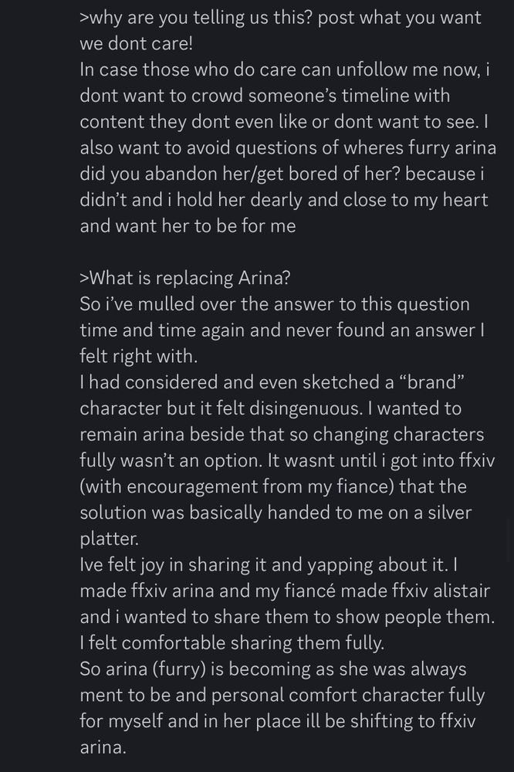Click the line "we dont care!"
Screen dimensions: 514x772
coord(137,44)
